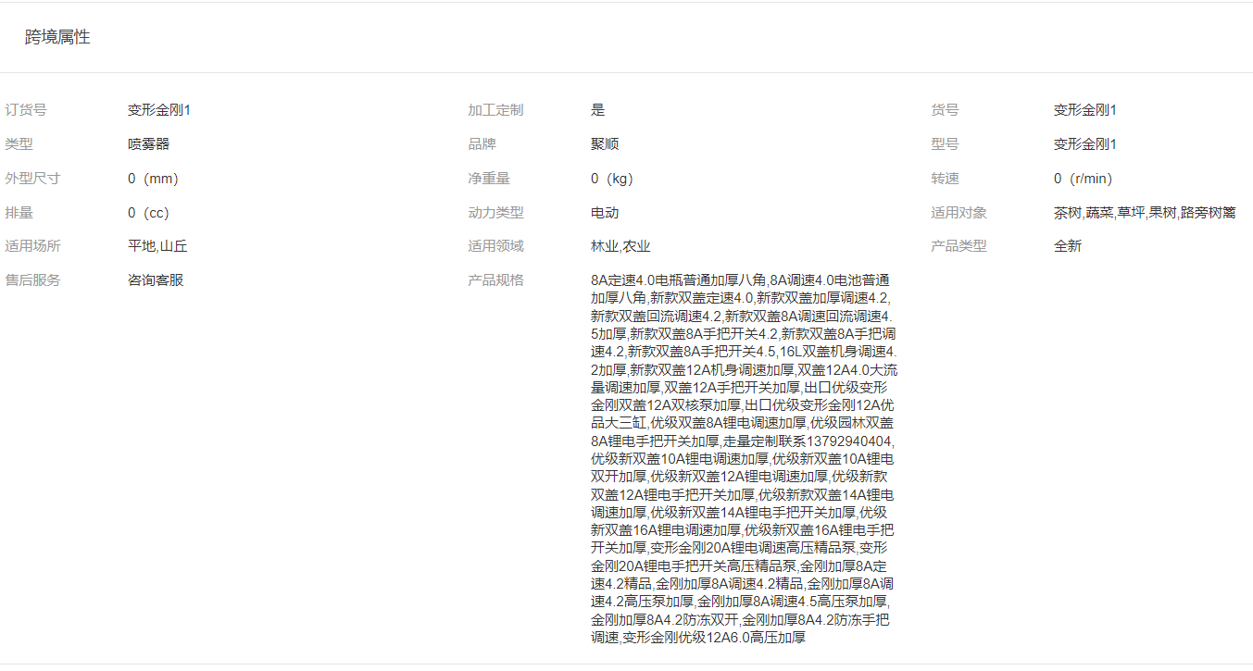
Task: Click the 适用对象 value starting with 茶树
Action: [1144, 213]
